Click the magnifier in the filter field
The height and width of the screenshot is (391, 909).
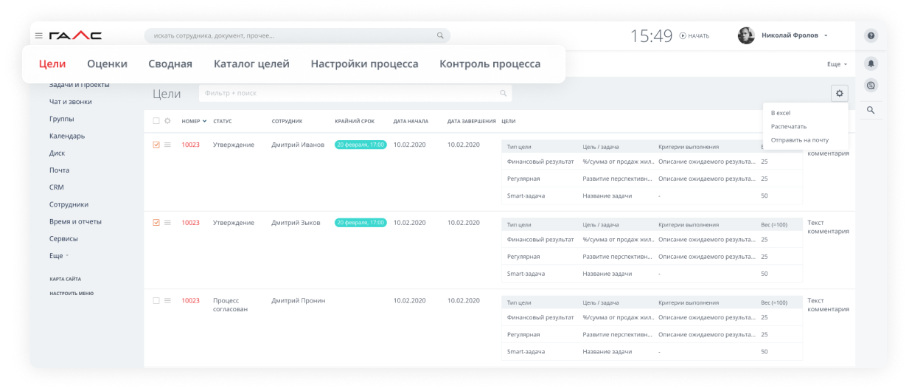tap(504, 93)
